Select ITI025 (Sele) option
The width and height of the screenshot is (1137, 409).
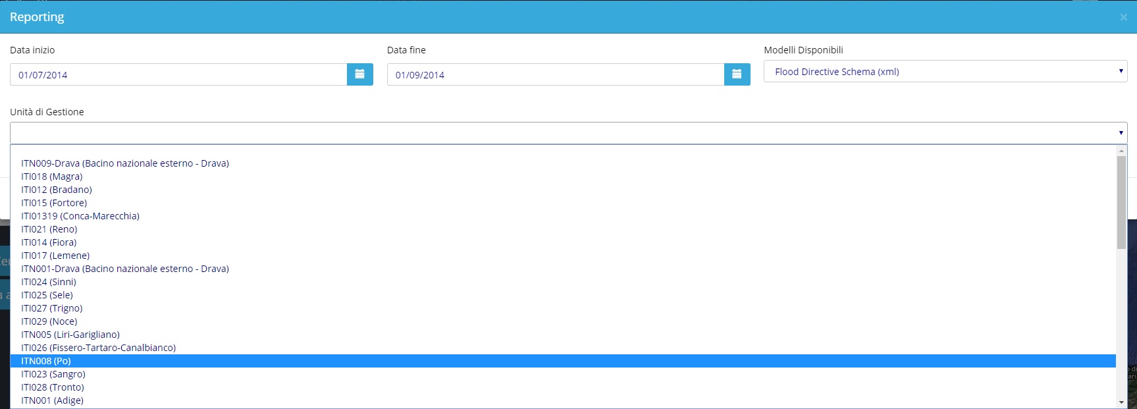[563, 295]
